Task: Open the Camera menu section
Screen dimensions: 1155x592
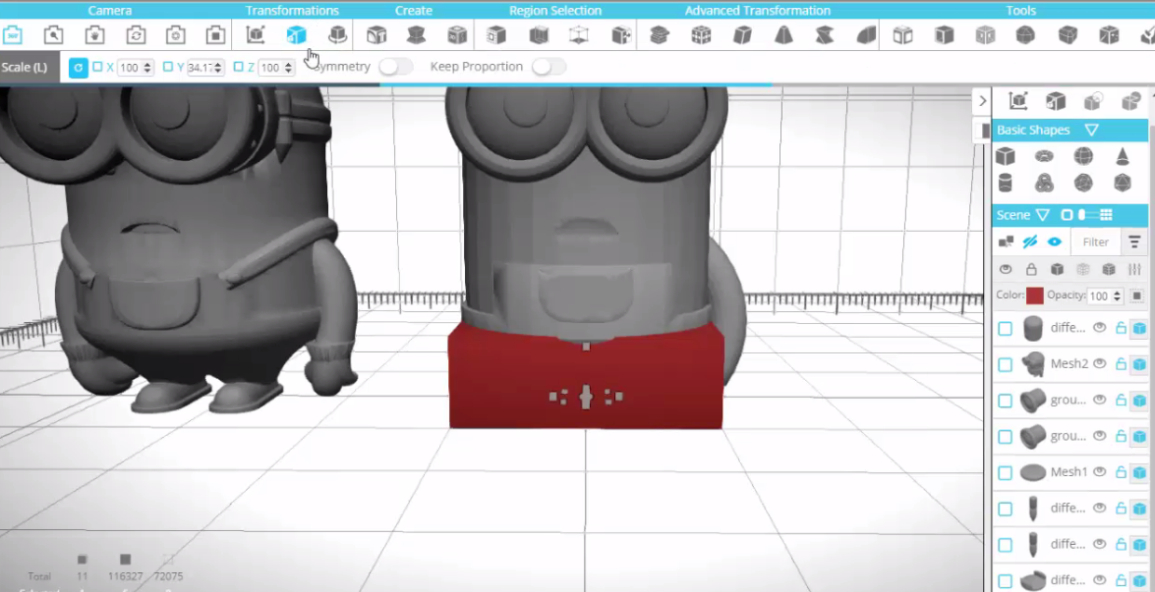Action: coord(110,10)
